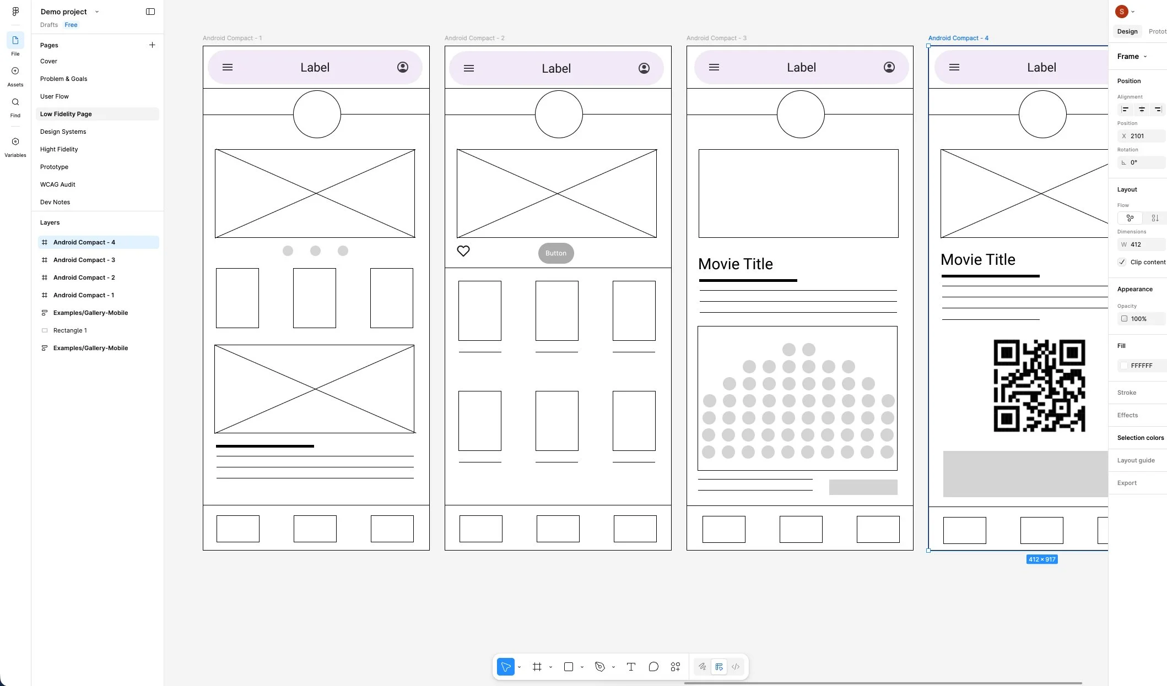Open the Demo project dropdown
Viewport: 1167px width, 686px height.
pyautogui.click(x=97, y=12)
